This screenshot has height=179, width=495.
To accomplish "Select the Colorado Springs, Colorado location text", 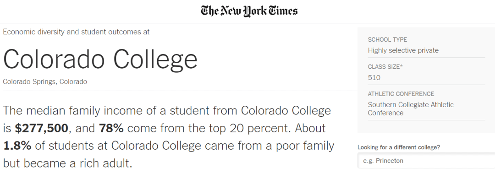I will (45, 81).
